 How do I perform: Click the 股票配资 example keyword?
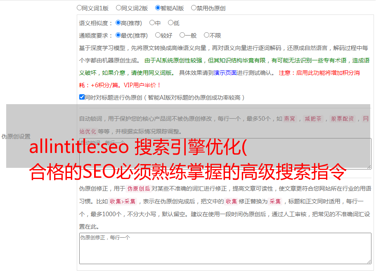coord(343,119)
